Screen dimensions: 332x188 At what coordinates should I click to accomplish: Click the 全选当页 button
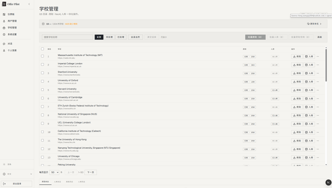(135, 37)
